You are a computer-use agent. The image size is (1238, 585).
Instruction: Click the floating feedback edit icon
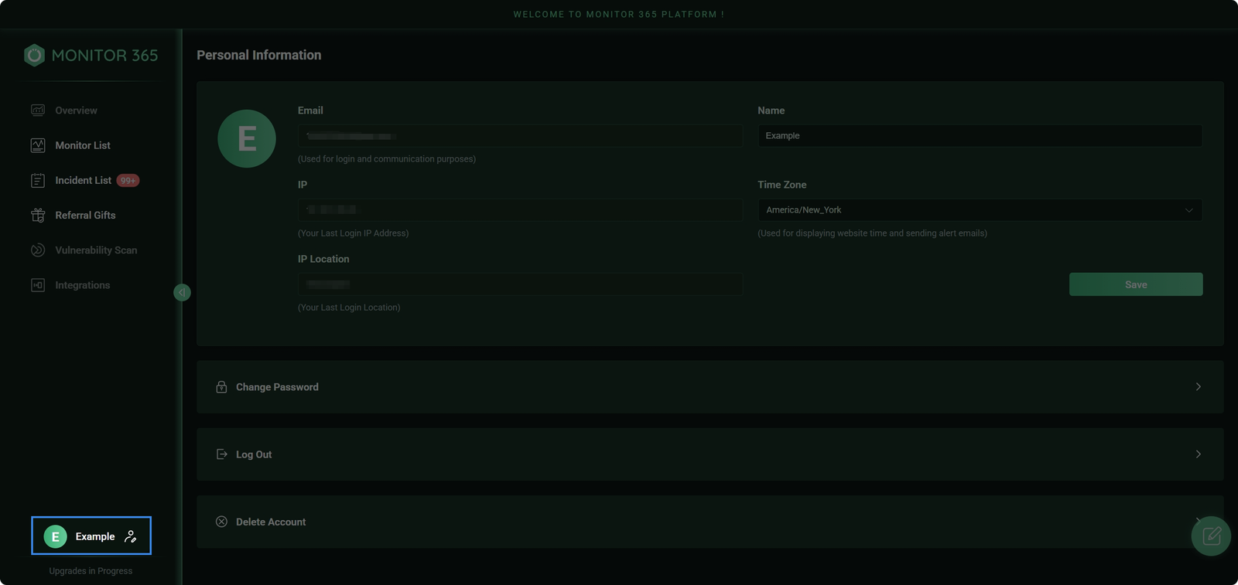(1211, 536)
